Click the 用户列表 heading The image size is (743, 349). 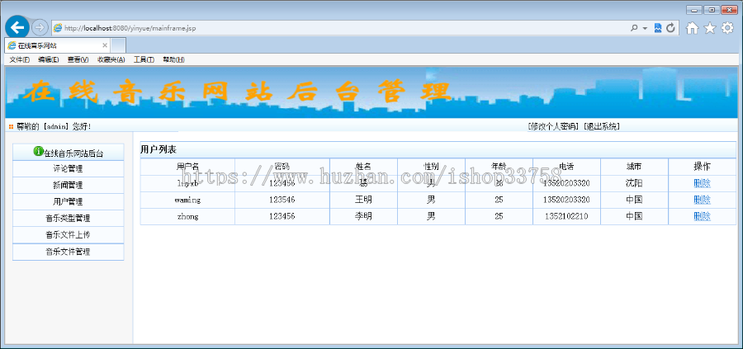[x=159, y=149]
